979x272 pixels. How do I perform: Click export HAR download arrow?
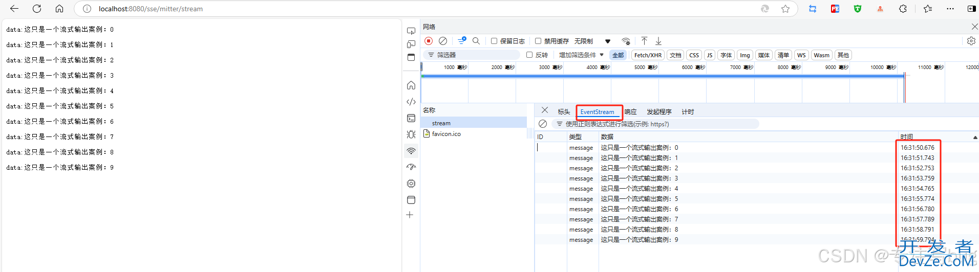pos(658,41)
